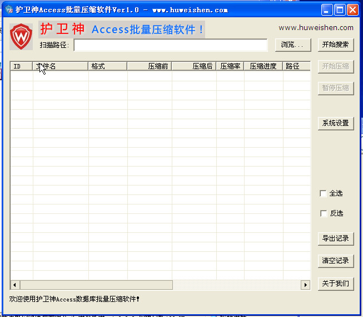Select the 格式 column header

tap(108, 66)
